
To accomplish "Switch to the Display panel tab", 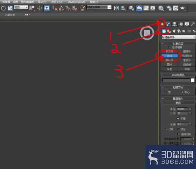I will coord(187,24).
